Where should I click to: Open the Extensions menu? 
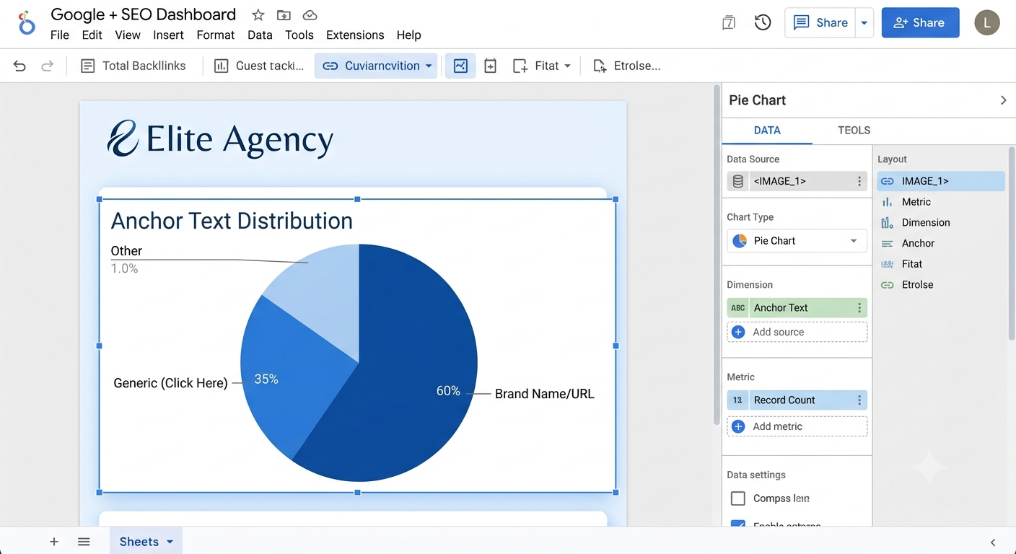click(x=355, y=35)
